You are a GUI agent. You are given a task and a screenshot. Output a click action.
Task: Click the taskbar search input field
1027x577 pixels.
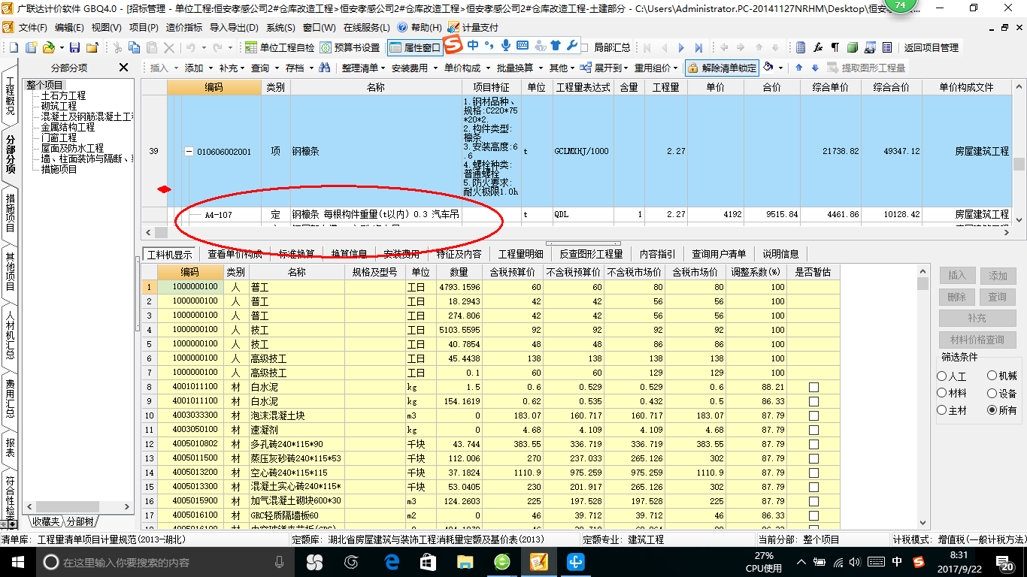[x=165, y=562]
